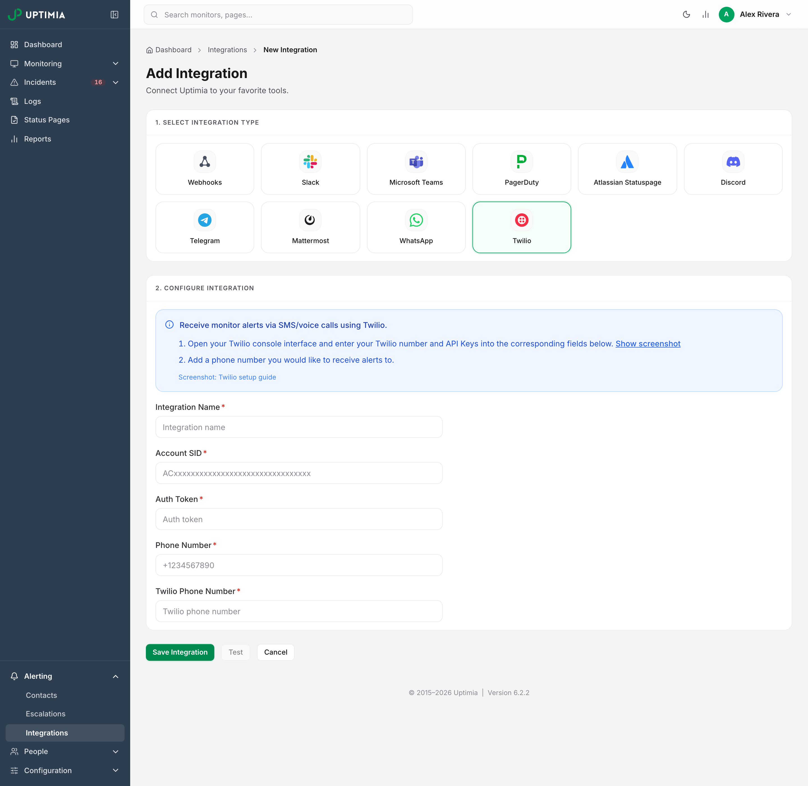Open Reports in the sidebar
Screen dimensions: 808x786
point(65,139)
